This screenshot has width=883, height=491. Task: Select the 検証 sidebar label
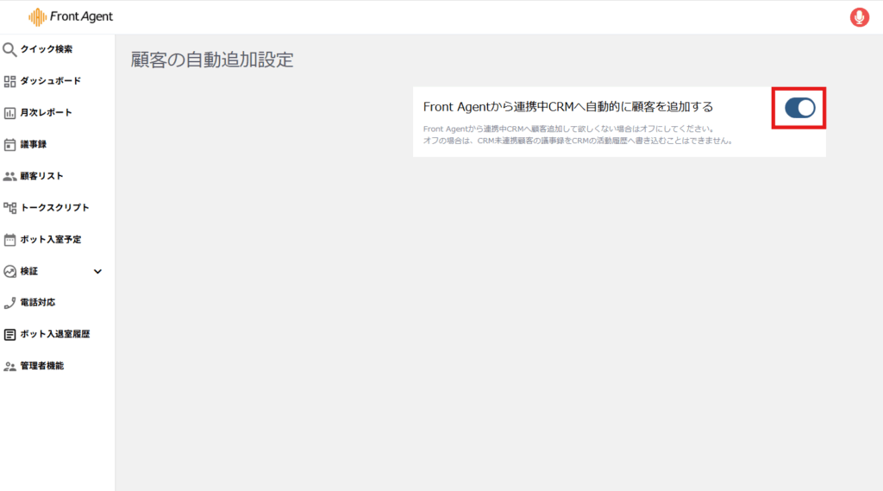pyautogui.click(x=29, y=271)
